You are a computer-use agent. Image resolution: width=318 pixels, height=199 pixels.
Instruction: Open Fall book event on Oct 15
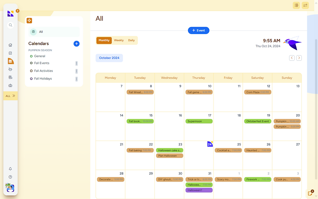pos(140,121)
